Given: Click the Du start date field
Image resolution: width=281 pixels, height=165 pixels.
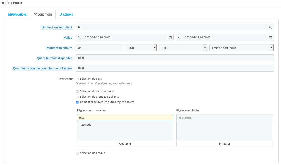Looking at the screenshot, I should tap(125, 37).
